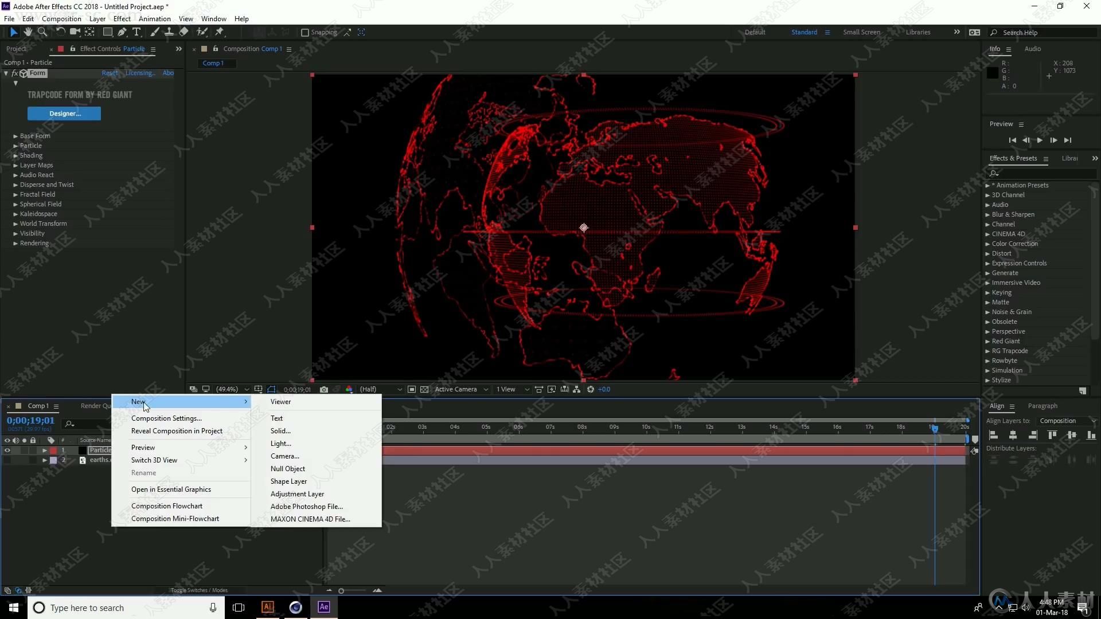Image resolution: width=1101 pixels, height=619 pixels.
Task: Click the red label color of Particle layer
Action: pos(53,450)
